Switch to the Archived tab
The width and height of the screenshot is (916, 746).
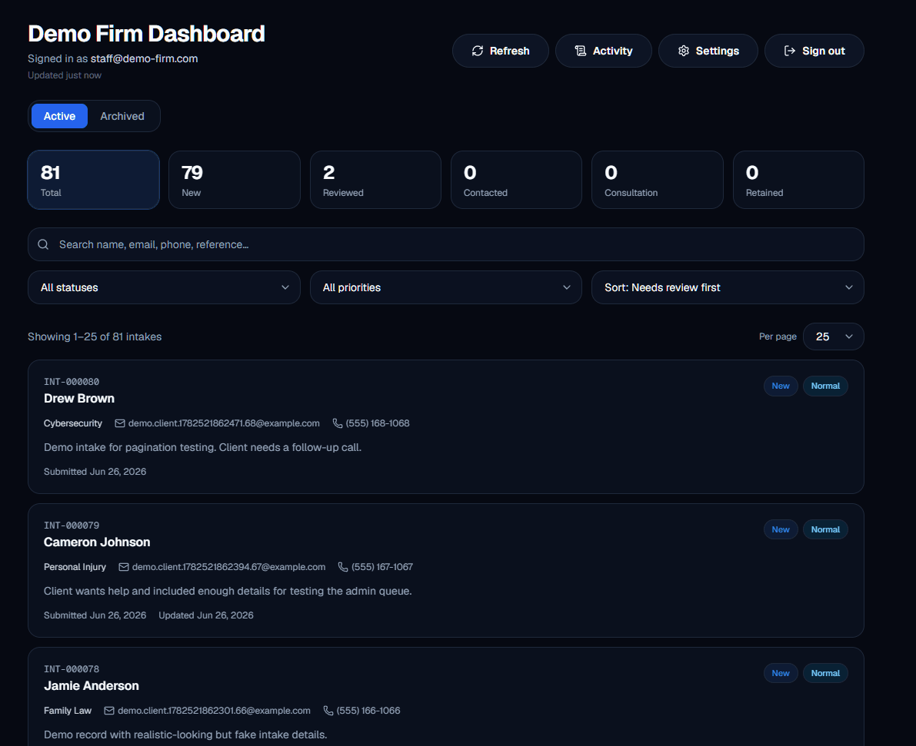pos(122,116)
